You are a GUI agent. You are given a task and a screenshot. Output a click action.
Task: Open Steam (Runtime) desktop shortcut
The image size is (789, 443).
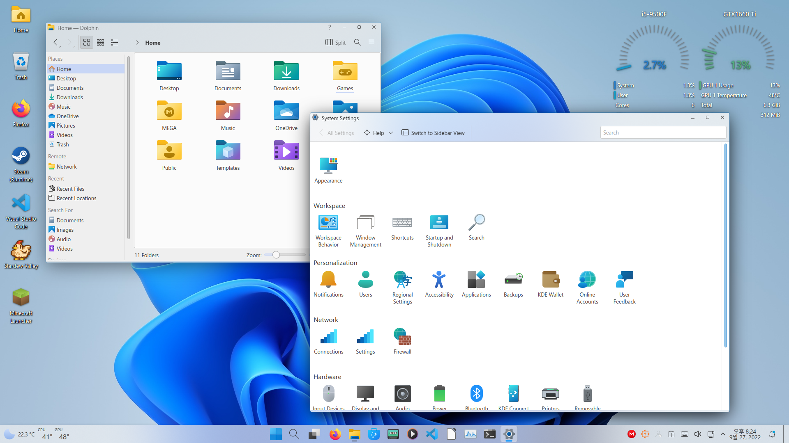[x=21, y=164]
